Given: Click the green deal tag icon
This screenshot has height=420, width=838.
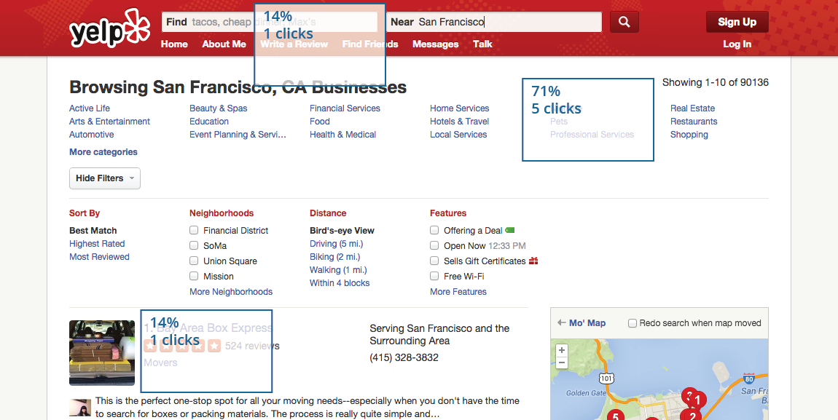Looking at the screenshot, I should coord(510,230).
